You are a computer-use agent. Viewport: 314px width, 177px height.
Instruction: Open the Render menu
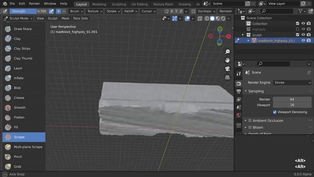tap(34, 3)
